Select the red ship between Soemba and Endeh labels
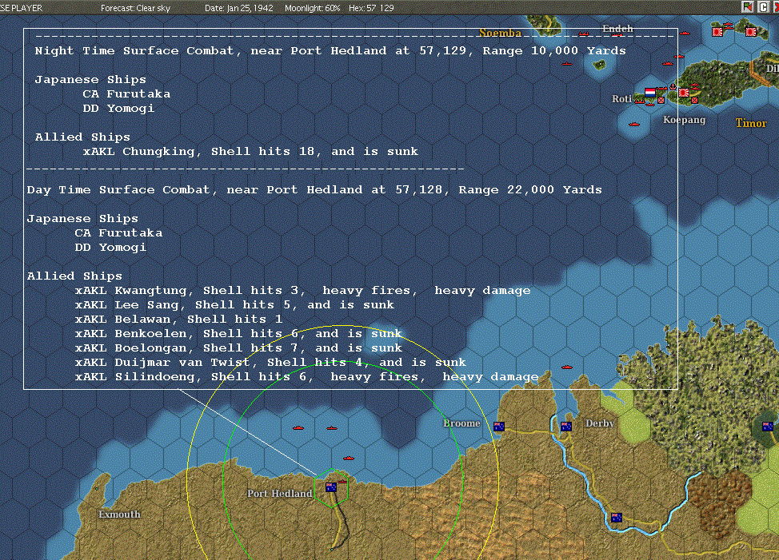 point(584,34)
